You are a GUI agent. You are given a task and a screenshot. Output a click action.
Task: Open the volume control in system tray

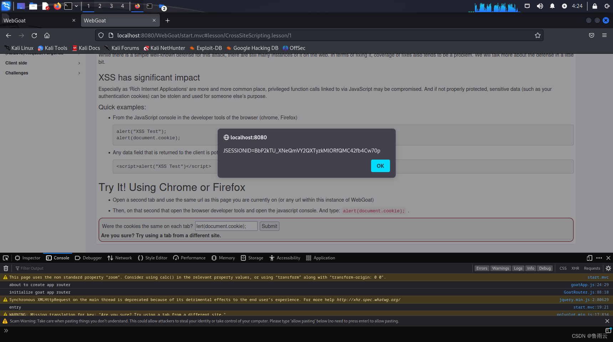pos(540,6)
